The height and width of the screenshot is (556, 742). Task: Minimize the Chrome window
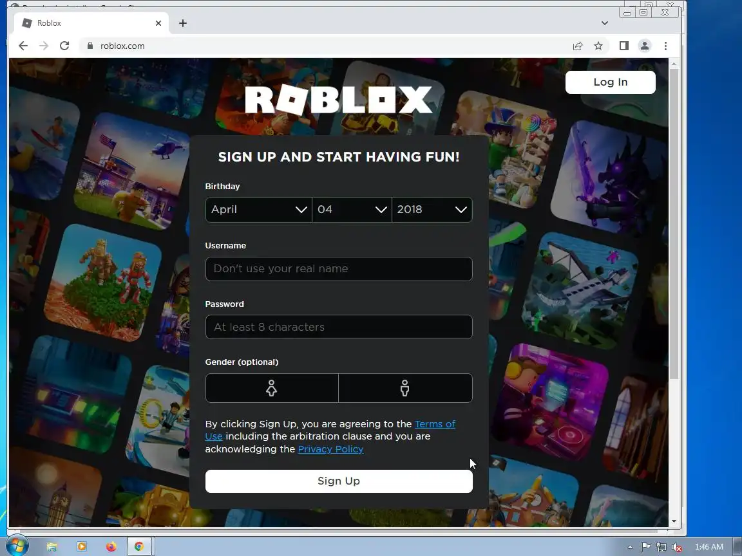coord(627,13)
